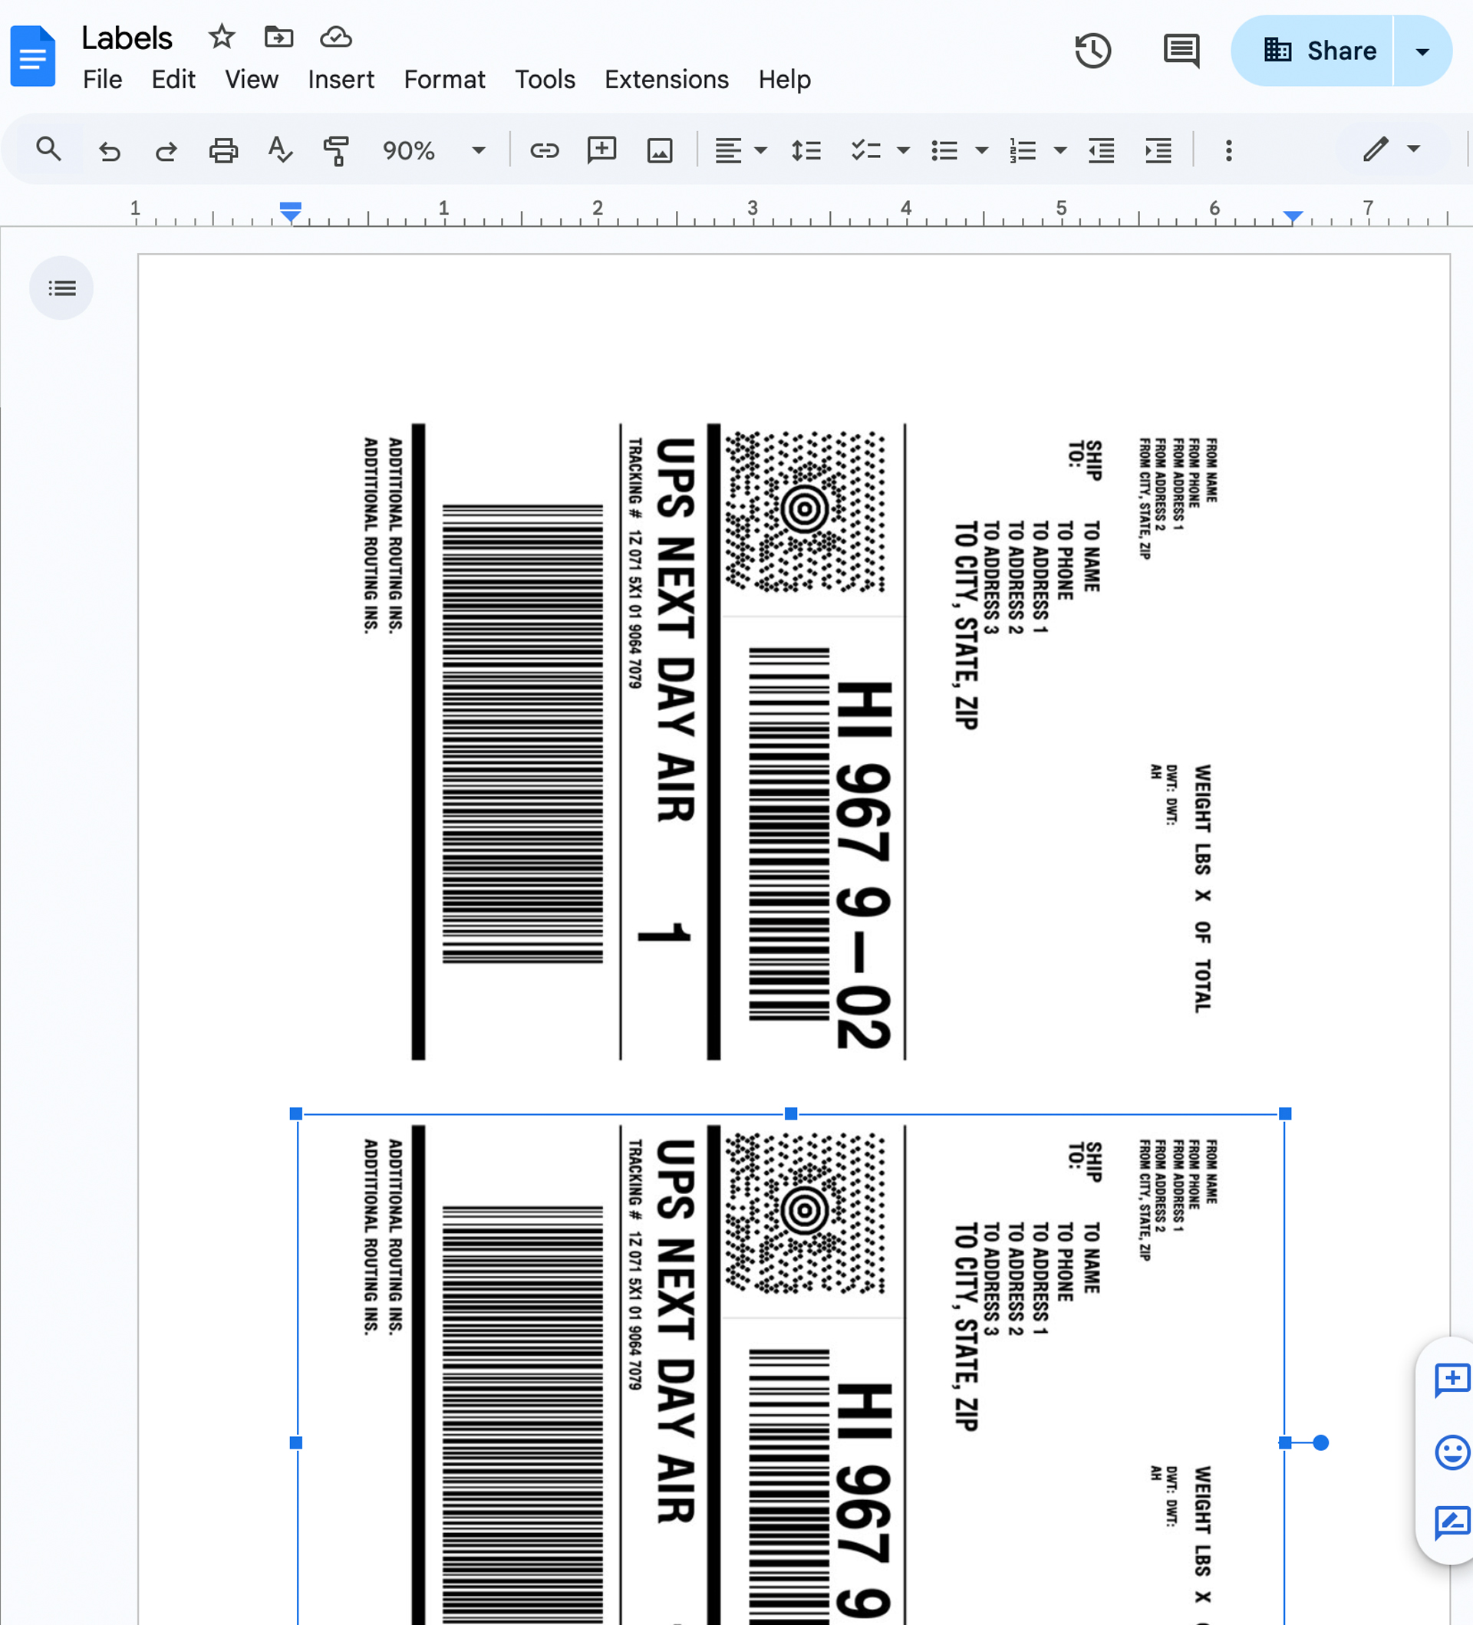The width and height of the screenshot is (1473, 1625).
Task: Click the undo arrow
Action: [x=110, y=151]
